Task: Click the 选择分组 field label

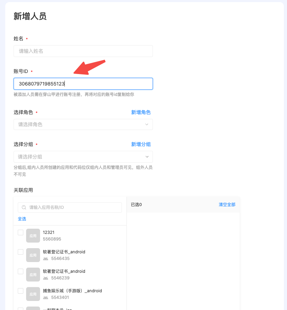Action: [23, 144]
